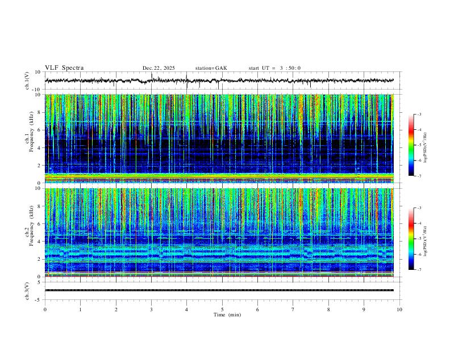This screenshot has width=450, height=347.
Task: Click the "station=GAK" label
Action: pos(211,68)
